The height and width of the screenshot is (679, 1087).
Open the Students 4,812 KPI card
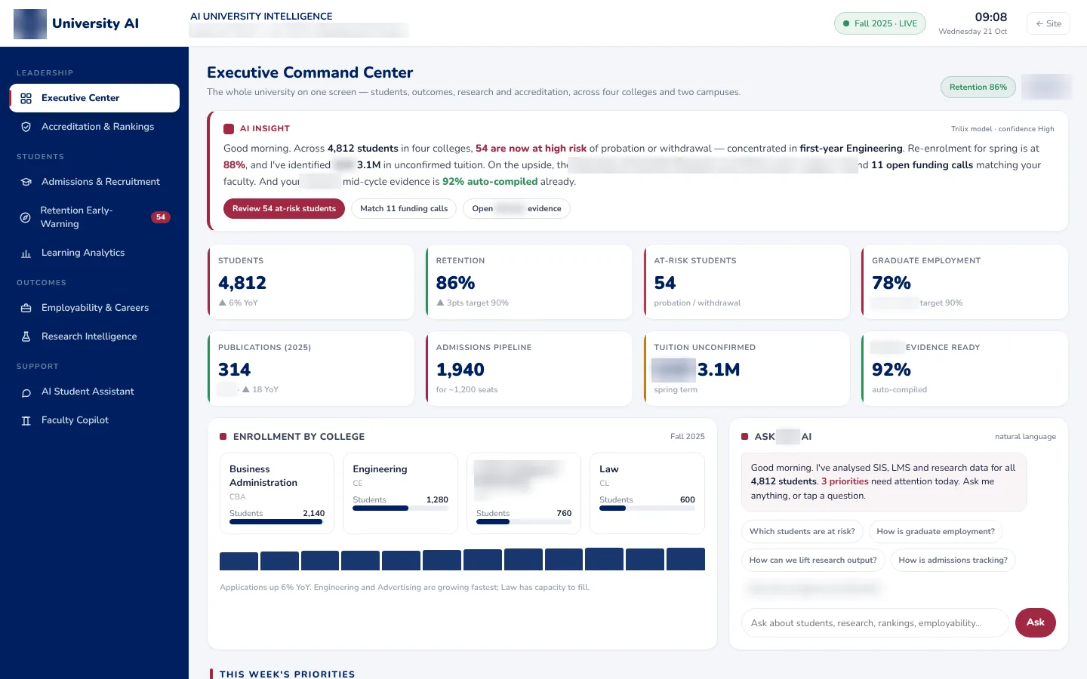(311, 281)
